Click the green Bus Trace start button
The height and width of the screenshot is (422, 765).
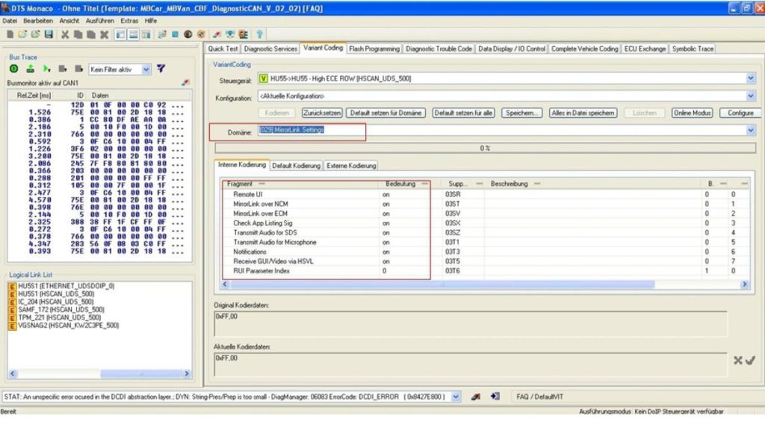coord(13,69)
